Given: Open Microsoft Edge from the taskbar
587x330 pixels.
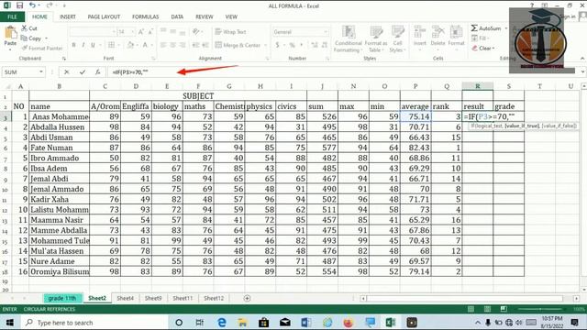Looking at the screenshot, I should point(222,322).
